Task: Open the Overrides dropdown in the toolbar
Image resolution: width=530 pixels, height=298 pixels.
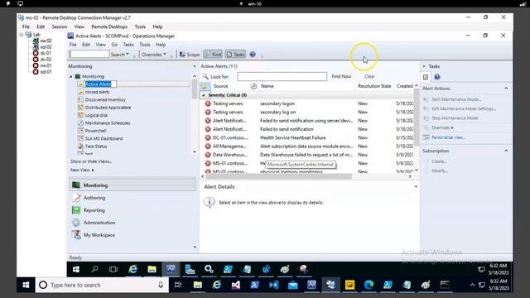Action: 154,55
